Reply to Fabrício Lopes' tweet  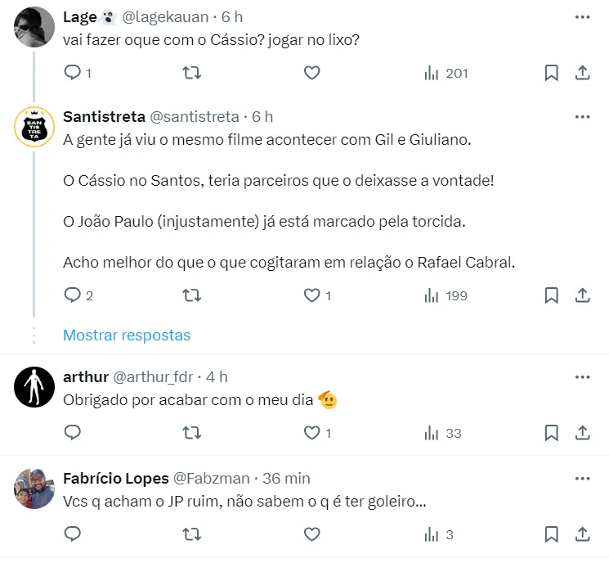[73, 534]
